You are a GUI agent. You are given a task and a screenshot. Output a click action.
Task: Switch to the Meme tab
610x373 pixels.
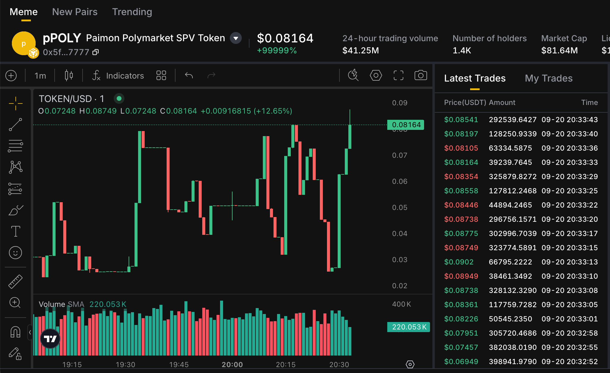tap(24, 12)
